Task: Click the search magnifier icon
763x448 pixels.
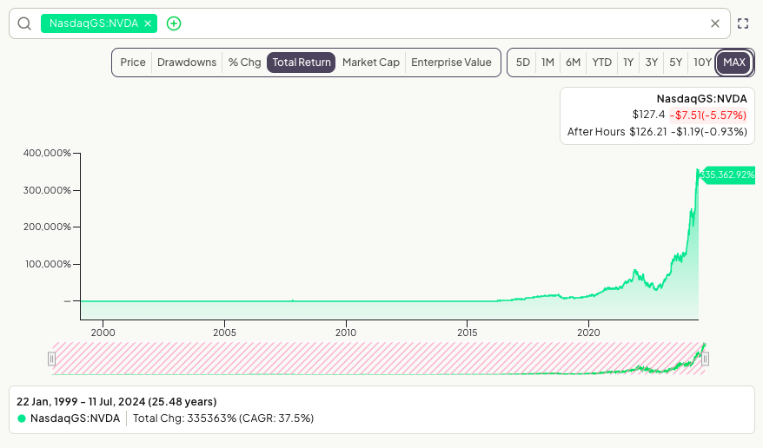Action: click(x=24, y=23)
